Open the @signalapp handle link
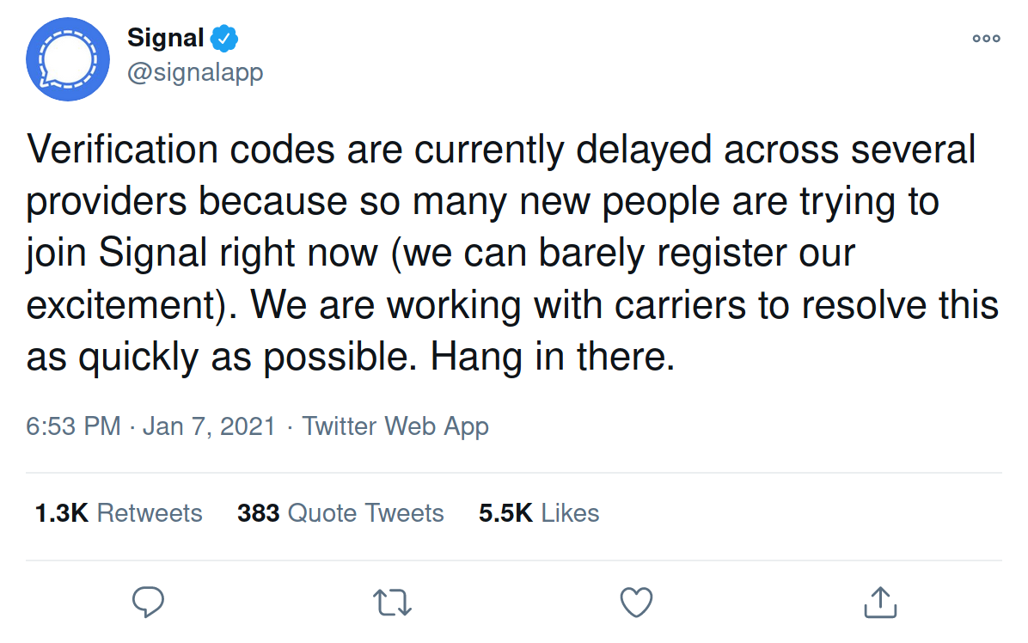The width and height of the screenshot is (1028, 643). [195, 72]
